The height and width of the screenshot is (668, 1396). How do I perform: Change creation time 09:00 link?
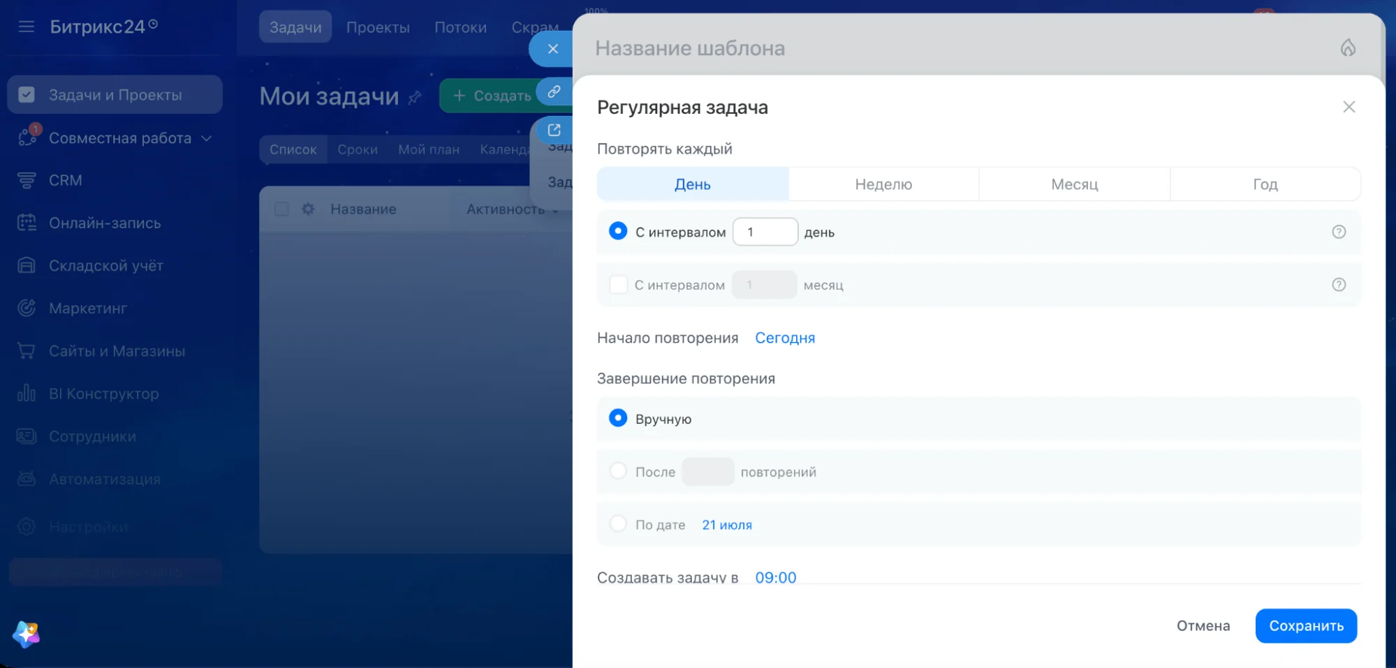click(775, 577)
